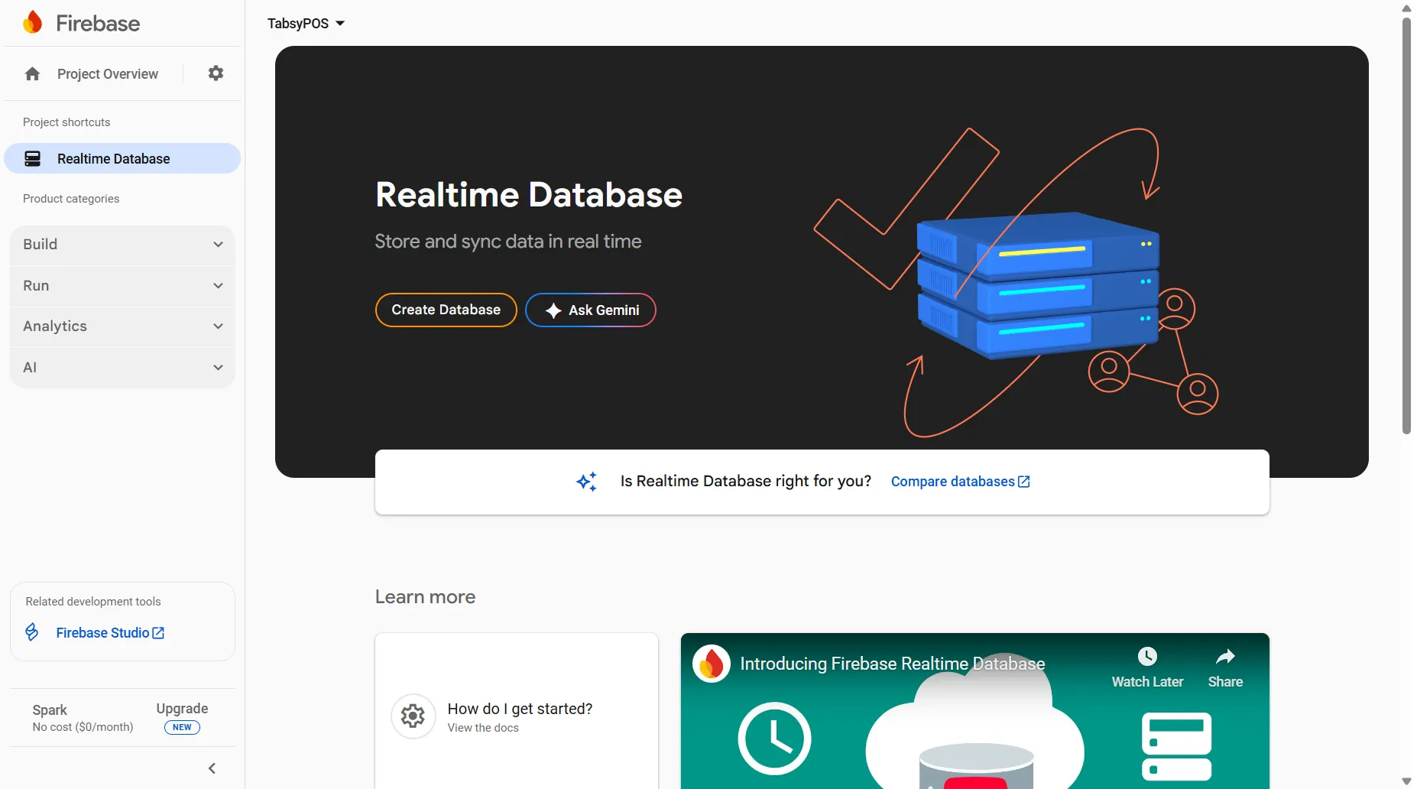Click Upgrade plan button

tap(182, 718)
